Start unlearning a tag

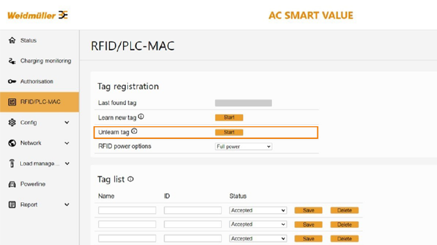point(229,132)
